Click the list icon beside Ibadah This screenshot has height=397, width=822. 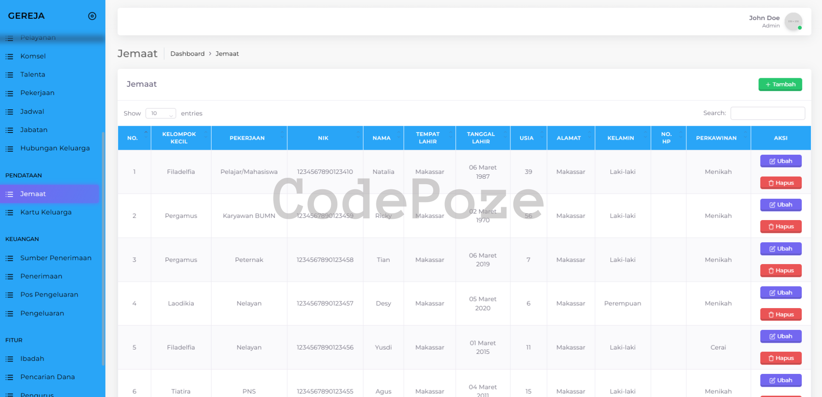(9, 359)
